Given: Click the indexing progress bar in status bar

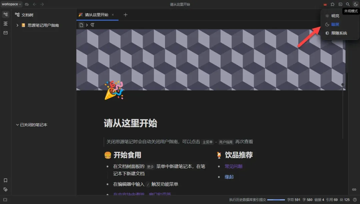Looking at the screenshot, I should [x=276, y=200].
